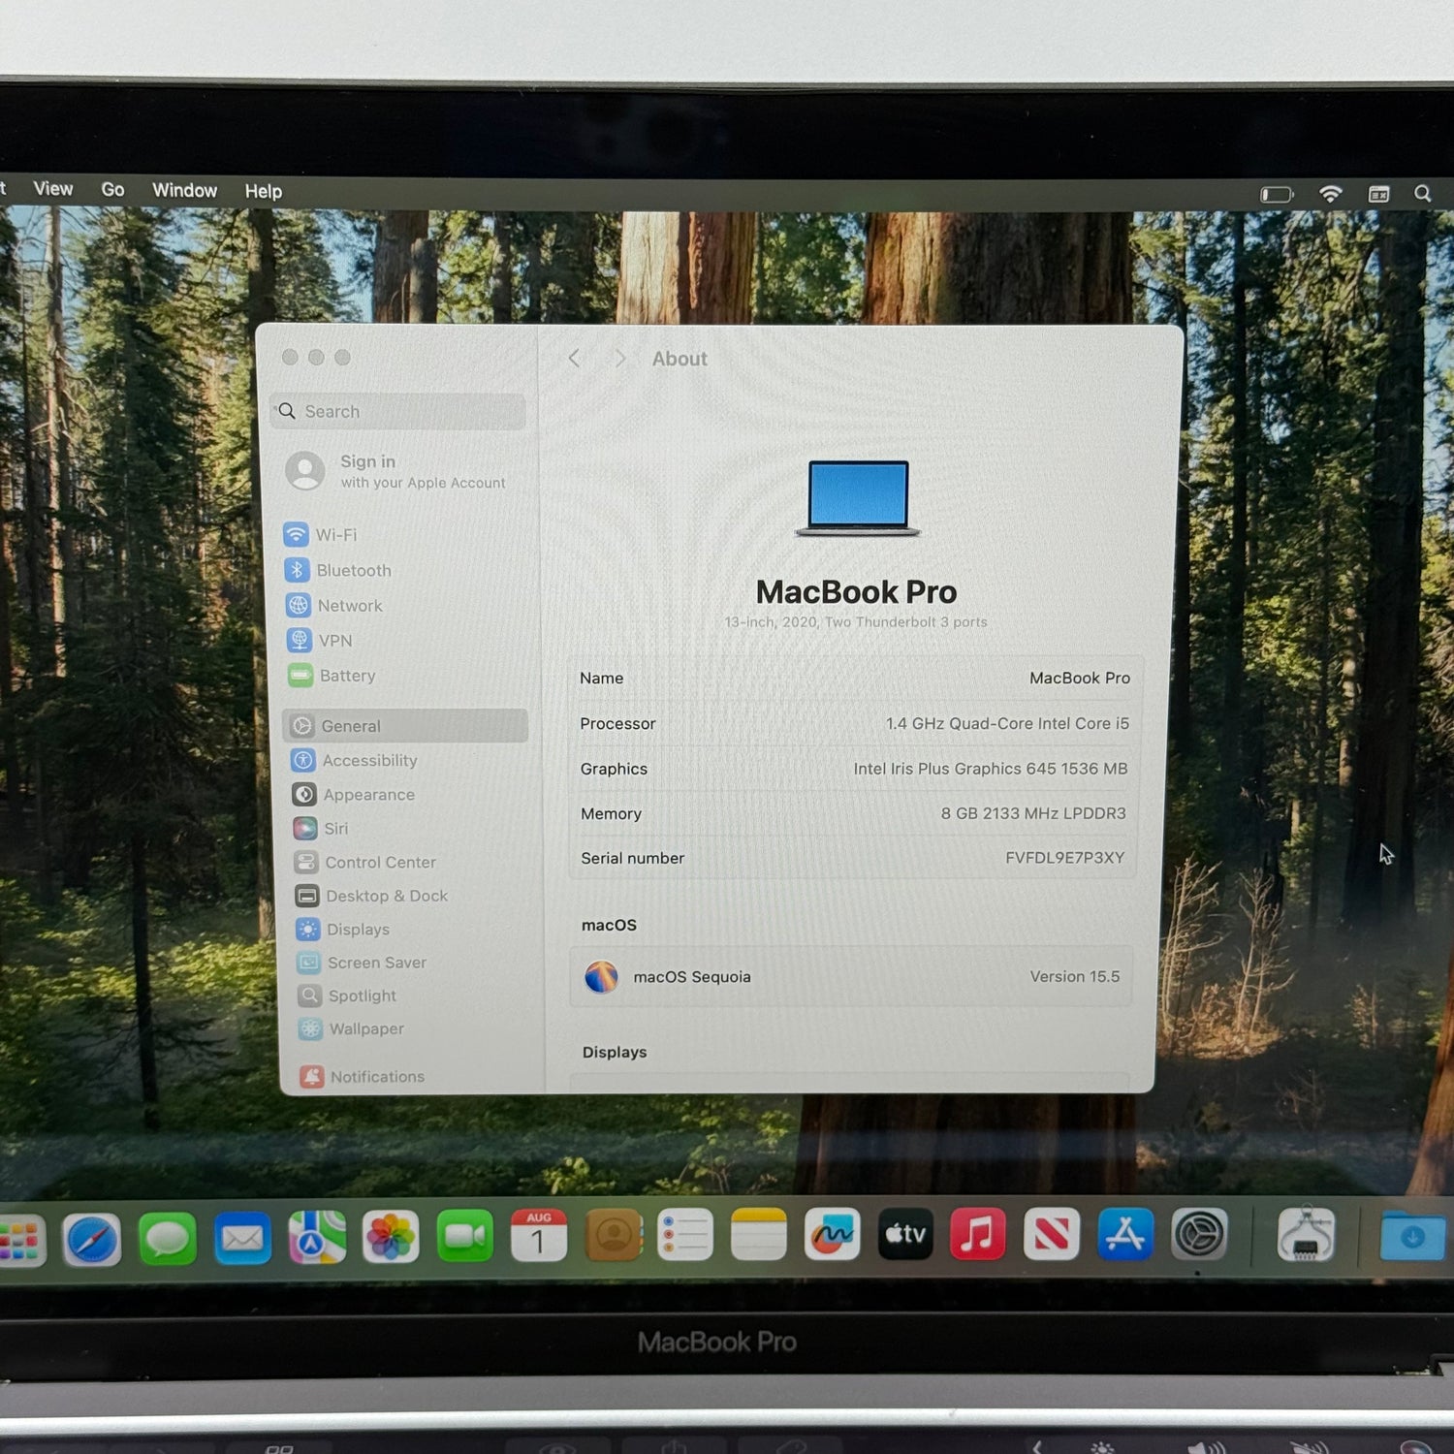
Task: Click the Search field in System Settings
Action: (x=398, y=411)
